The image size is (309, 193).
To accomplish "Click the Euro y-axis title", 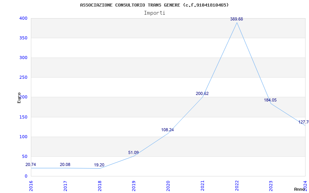I will coord(19,98).
